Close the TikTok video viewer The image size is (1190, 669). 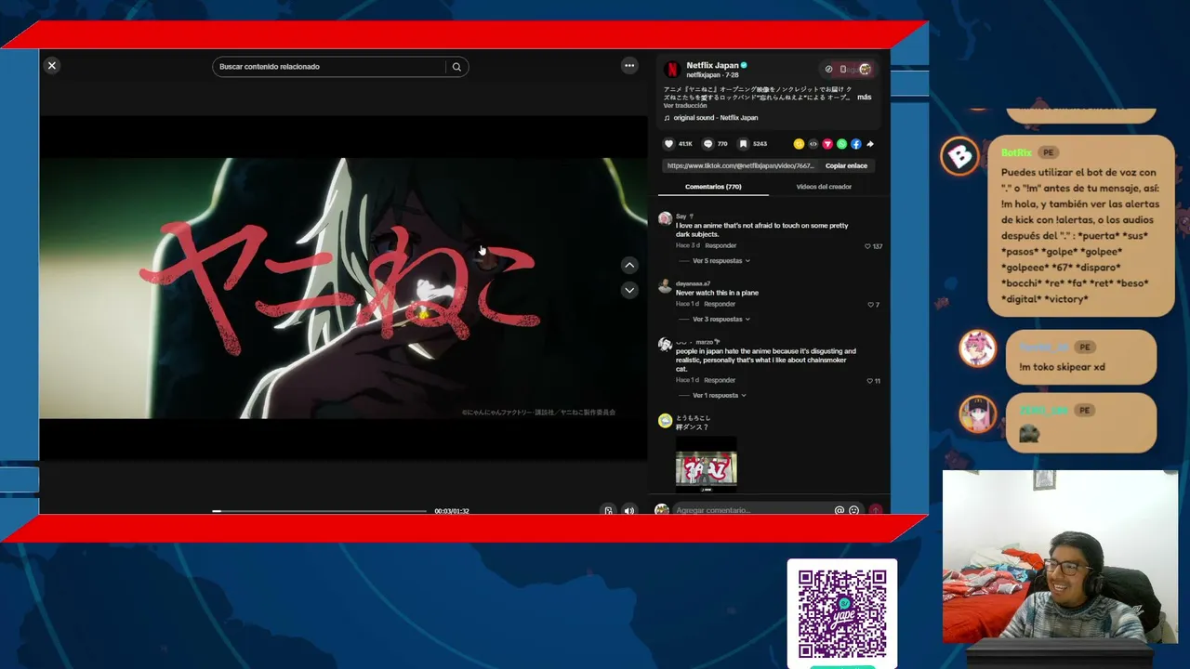(x=52, y=65)
